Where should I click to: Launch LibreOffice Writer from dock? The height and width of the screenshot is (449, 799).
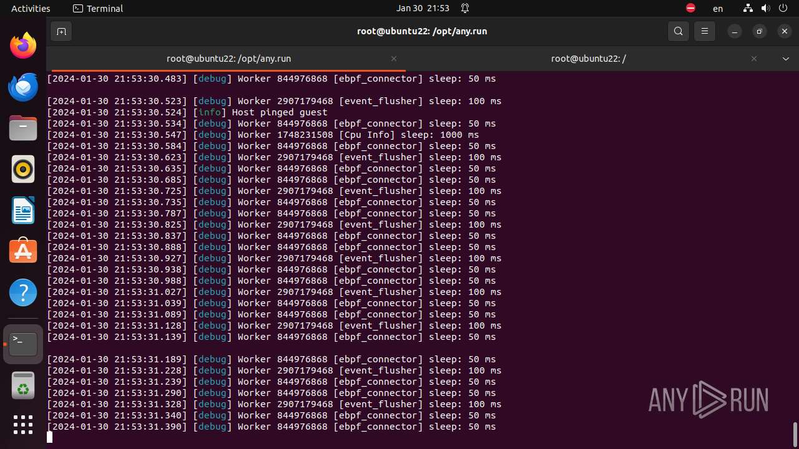(23, 210)
